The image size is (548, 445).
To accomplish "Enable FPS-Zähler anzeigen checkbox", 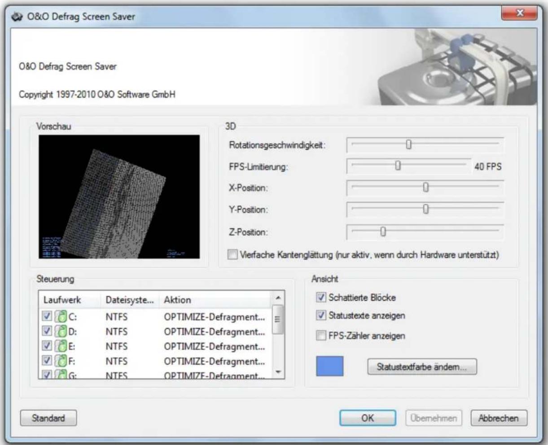I will click(x=321, y=336).
